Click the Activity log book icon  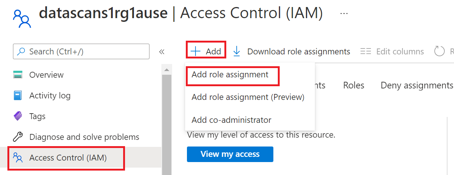pyautogui.click(x=18, y=95)
